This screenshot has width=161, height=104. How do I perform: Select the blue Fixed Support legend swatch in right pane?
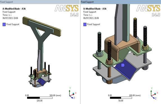85,24
